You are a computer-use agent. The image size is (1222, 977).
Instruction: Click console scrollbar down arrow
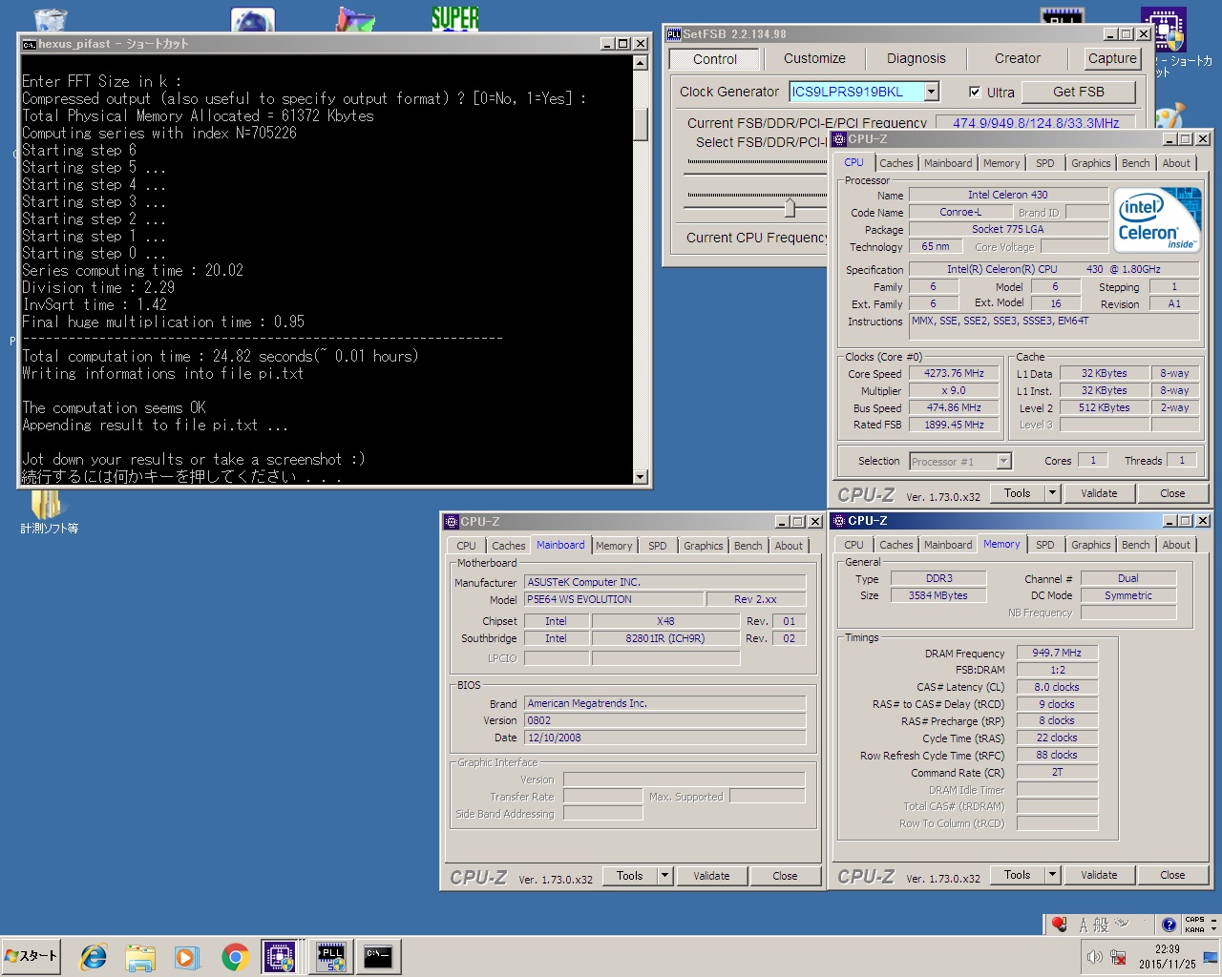click(641, 477)
